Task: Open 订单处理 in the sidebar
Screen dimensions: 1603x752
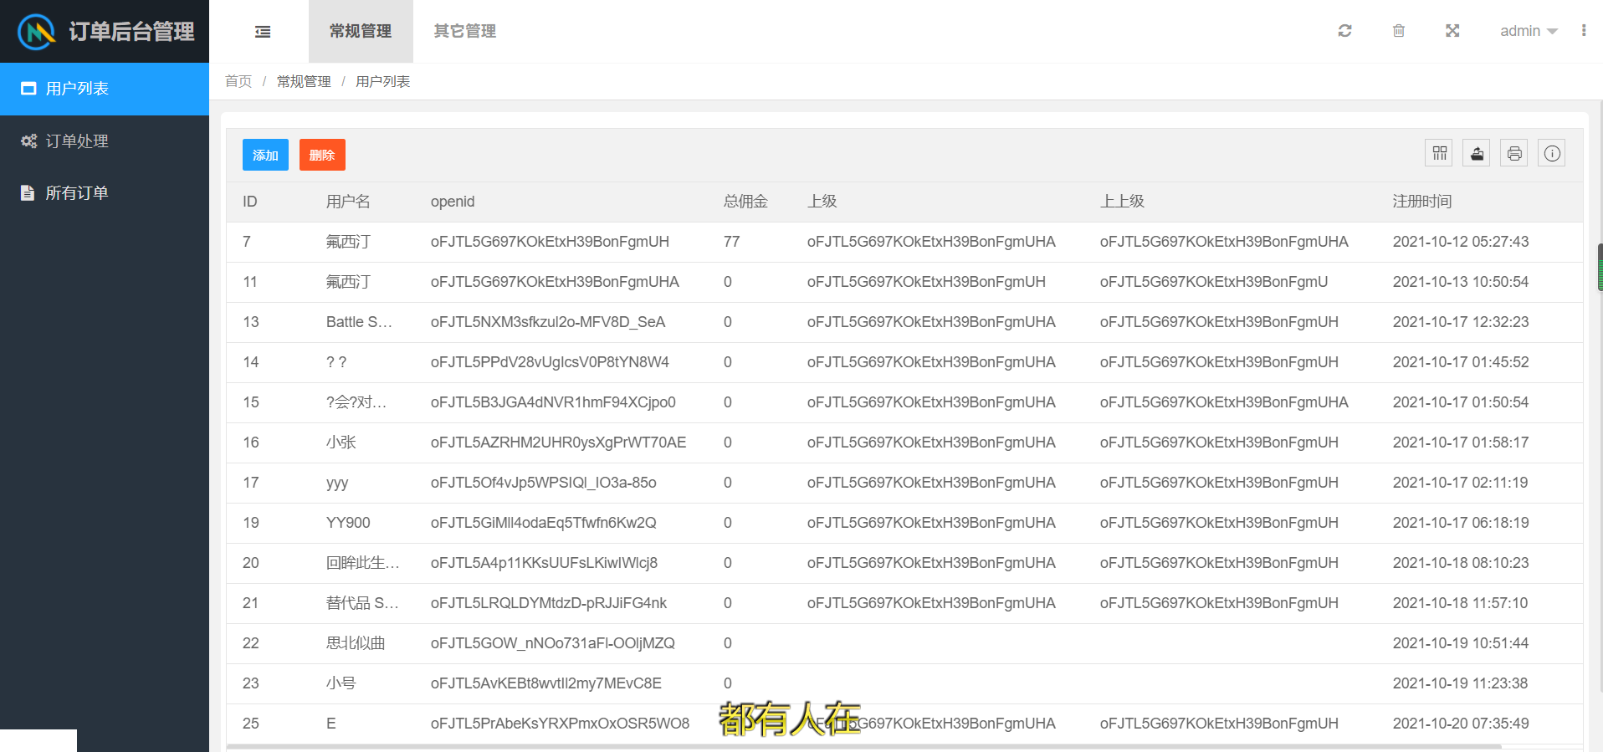Action: pyautogui.click(x=105, y=141)
